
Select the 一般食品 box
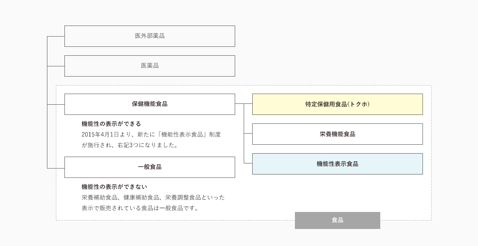pos(149,167)
